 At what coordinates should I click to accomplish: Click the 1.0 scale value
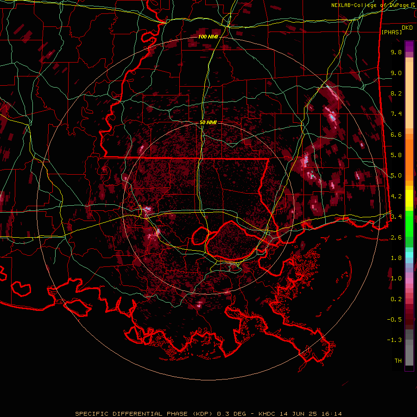click(396, 278)
